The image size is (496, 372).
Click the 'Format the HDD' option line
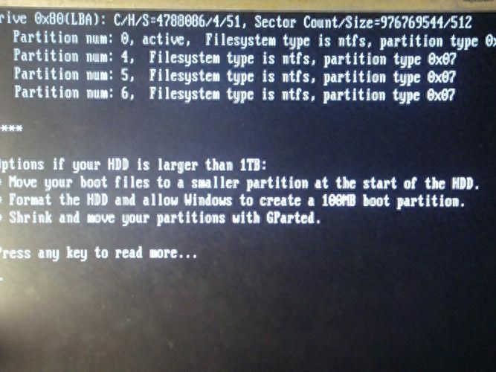tap(233, 200)
